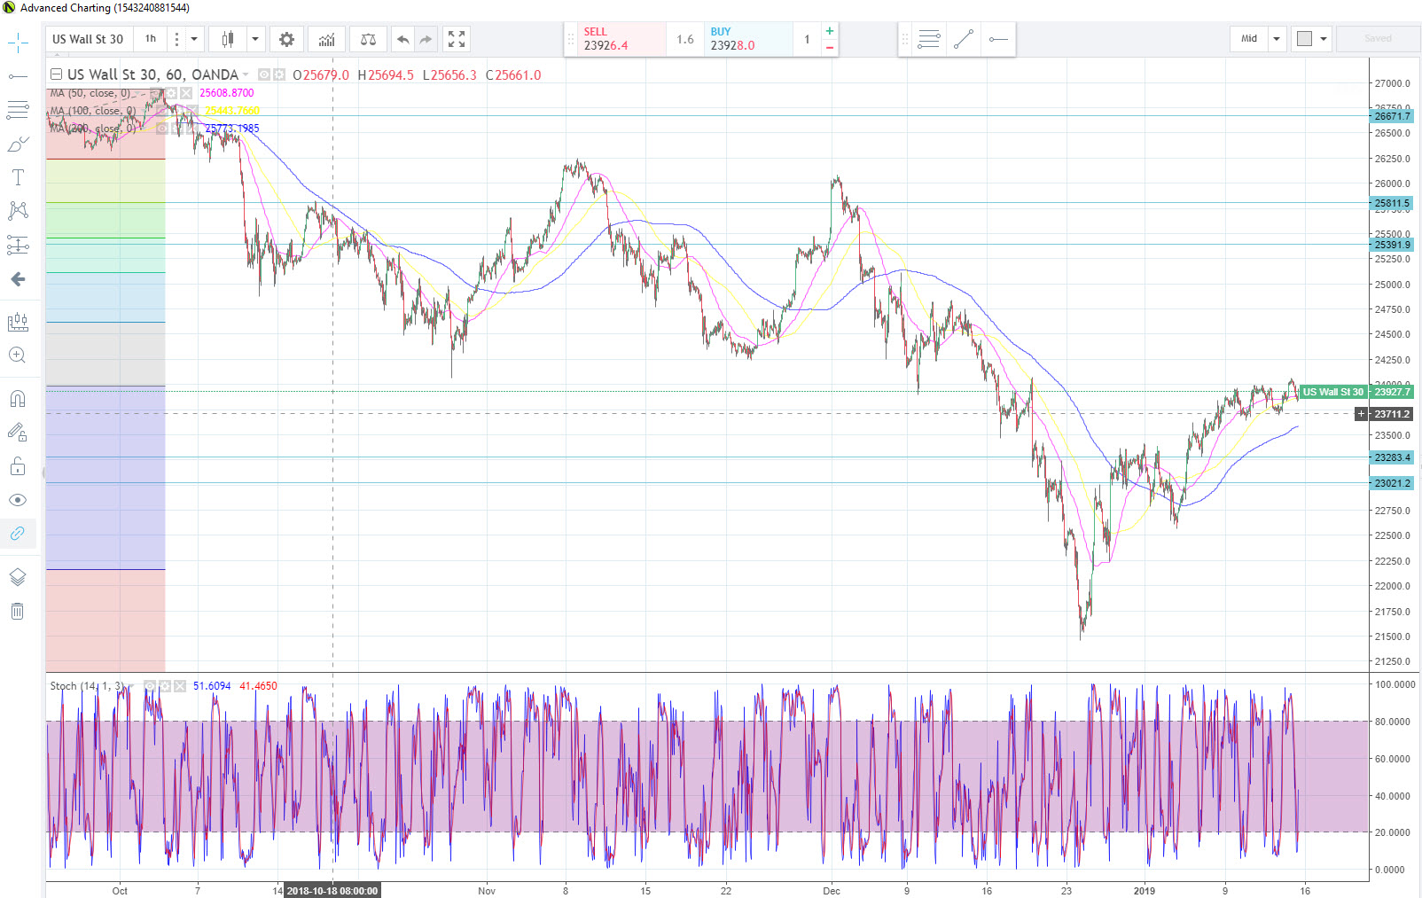Enter fullscreen mode
The height and width of the screenshot is (898, 1422).
(457, 39)
